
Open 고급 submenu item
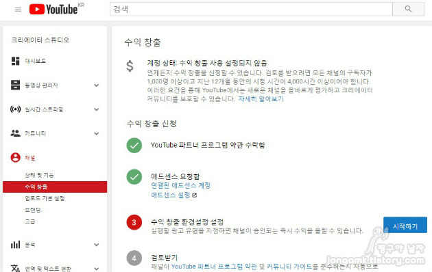(30, 221)
